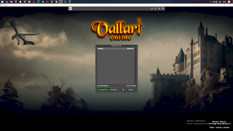This screenshot has height=131, width=233.
Task: Click the white document icon in the taskbar
Action: pos(20,2)
